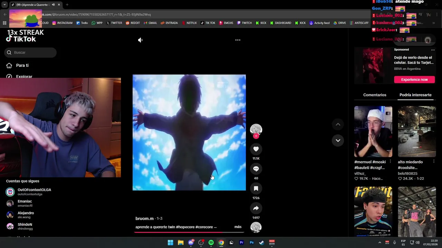The height and width of the screenshot is (248, 442).
Task: Go to next video down arrow
Action: [x=338, y=141]
